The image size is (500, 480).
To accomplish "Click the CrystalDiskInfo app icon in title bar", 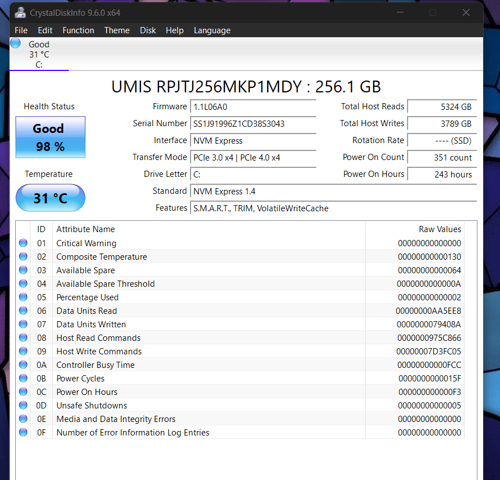I will click(20, 13).
